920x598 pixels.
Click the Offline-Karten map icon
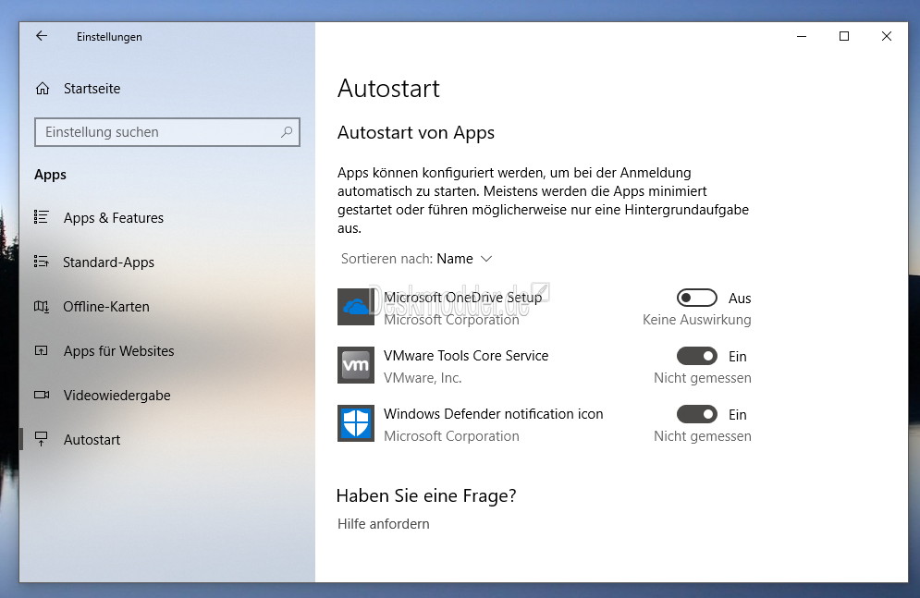coord(41,306)
